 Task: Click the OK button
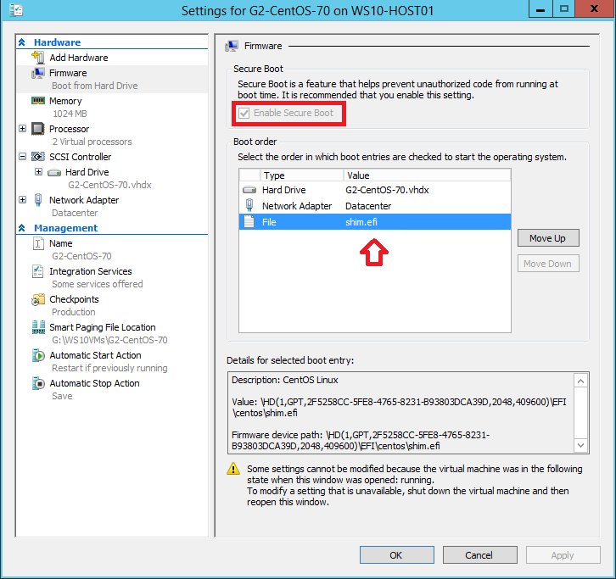pyautogui.click(x=397, y=555)
